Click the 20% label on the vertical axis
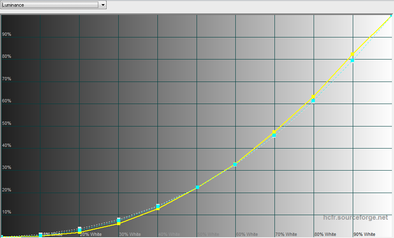 [7, 190]
